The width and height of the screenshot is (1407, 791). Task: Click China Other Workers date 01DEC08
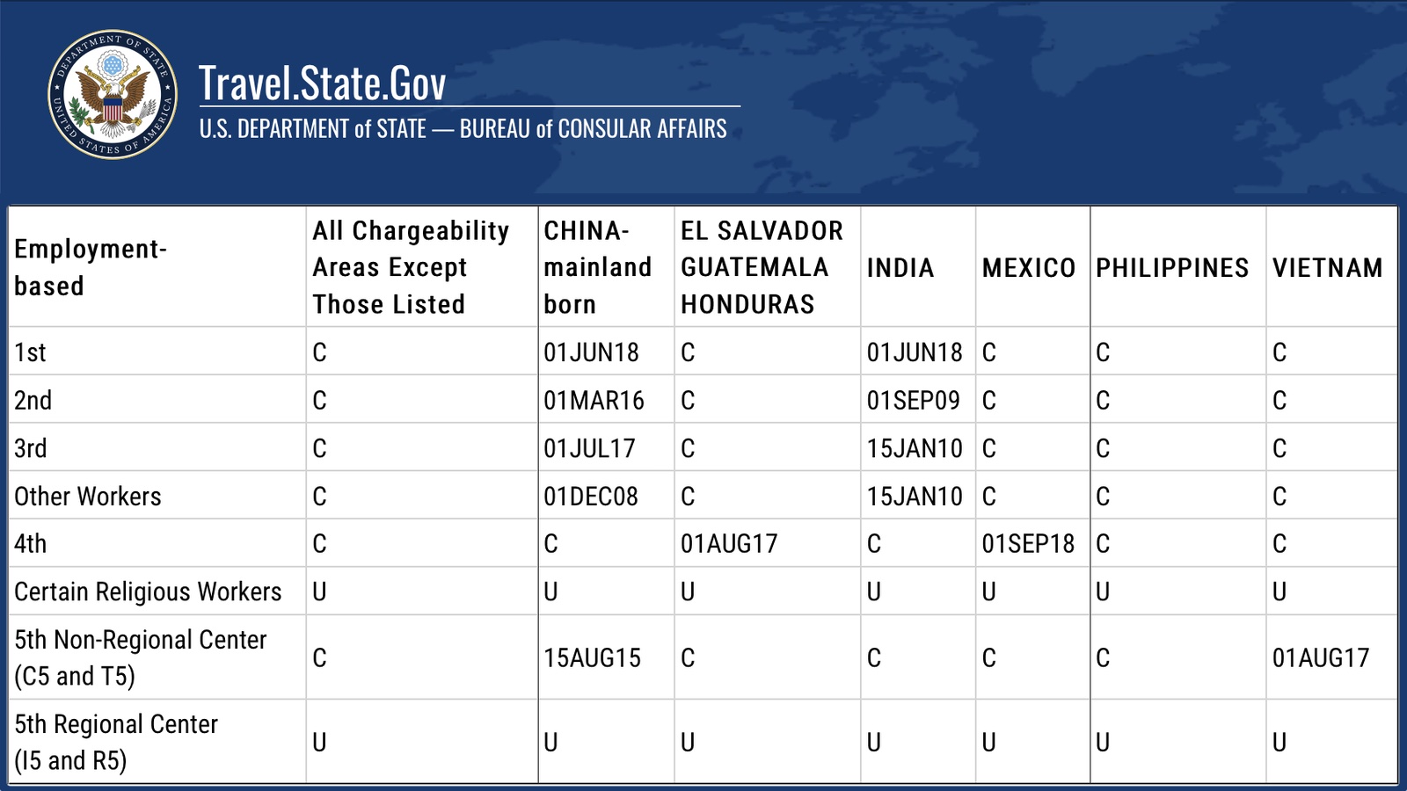591,497
